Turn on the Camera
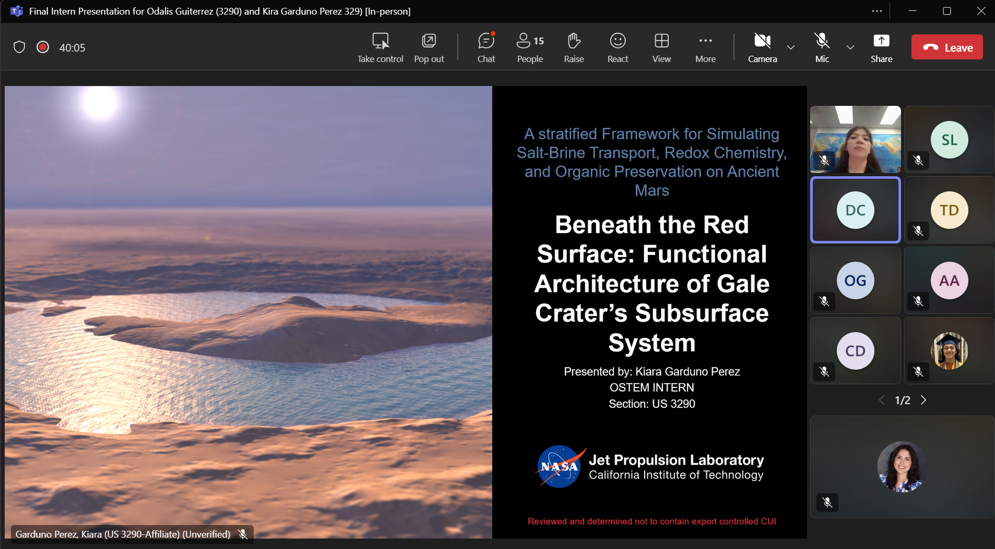995x549 pixels. (762, 47)
